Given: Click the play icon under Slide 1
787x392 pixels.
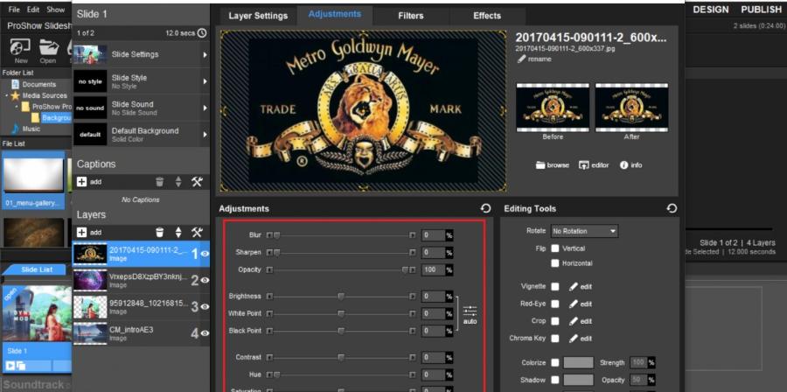Looking at the screenshot, I should point(10,366).
